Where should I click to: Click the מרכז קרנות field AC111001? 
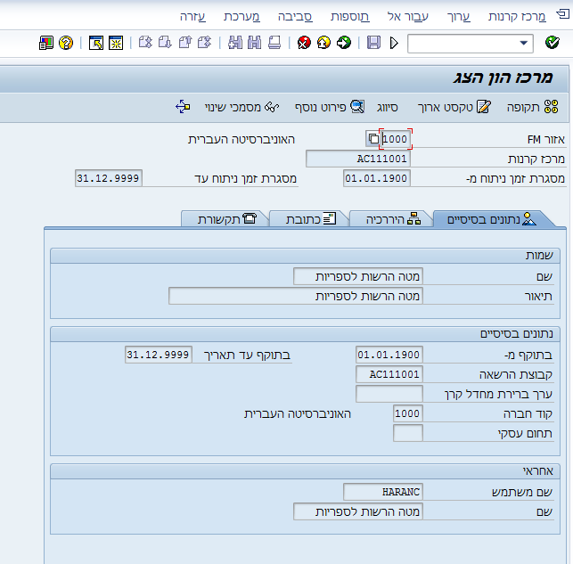pyautogui.click(x=358, y=159)
